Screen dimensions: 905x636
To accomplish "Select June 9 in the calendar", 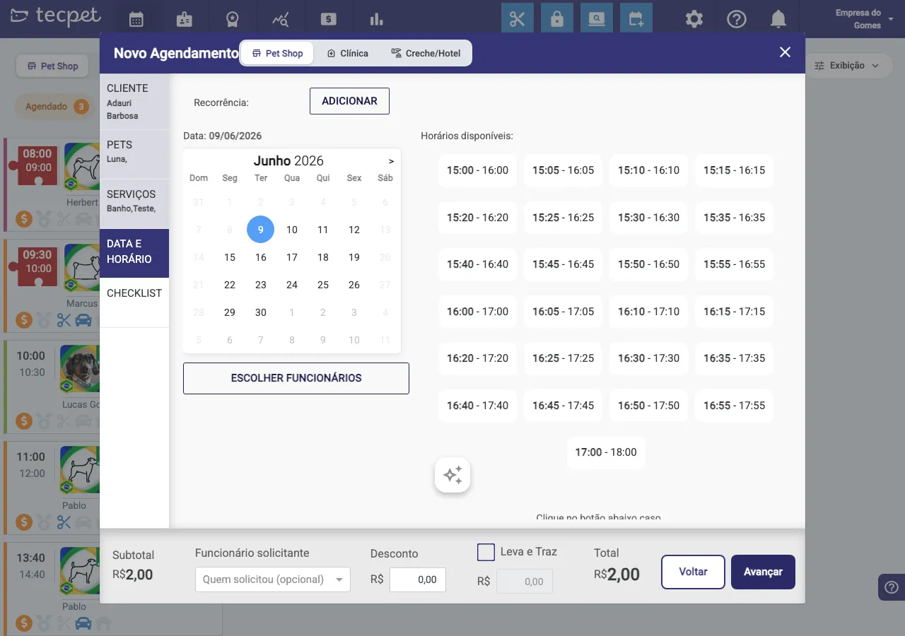I will 261,230.
